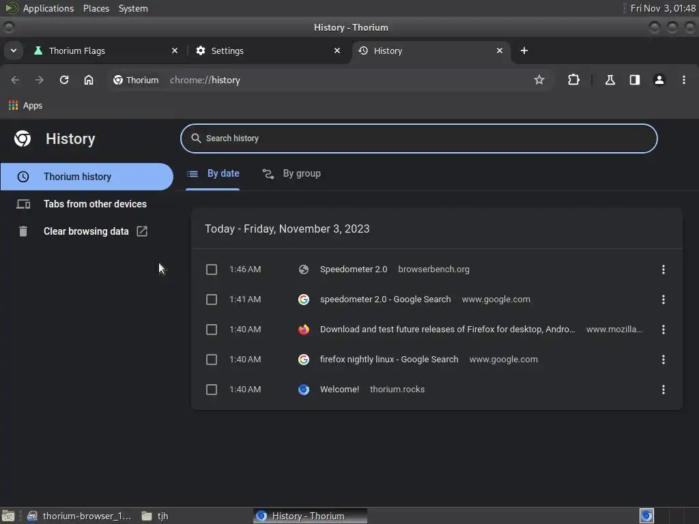699x524 pixels.
Task: Switch to the Thorium Flags tab
Action: click(104, 50)
